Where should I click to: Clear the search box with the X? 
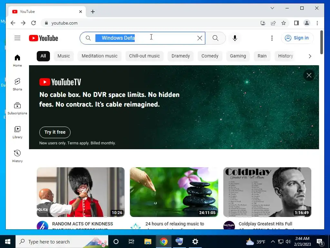(x=199, y=38)
